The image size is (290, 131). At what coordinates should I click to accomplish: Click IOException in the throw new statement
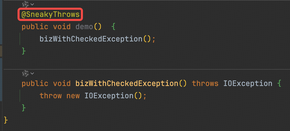[109, 96]
